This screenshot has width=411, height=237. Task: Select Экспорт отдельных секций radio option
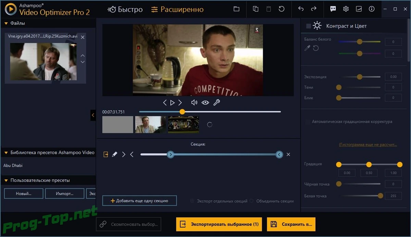point(192,201)
